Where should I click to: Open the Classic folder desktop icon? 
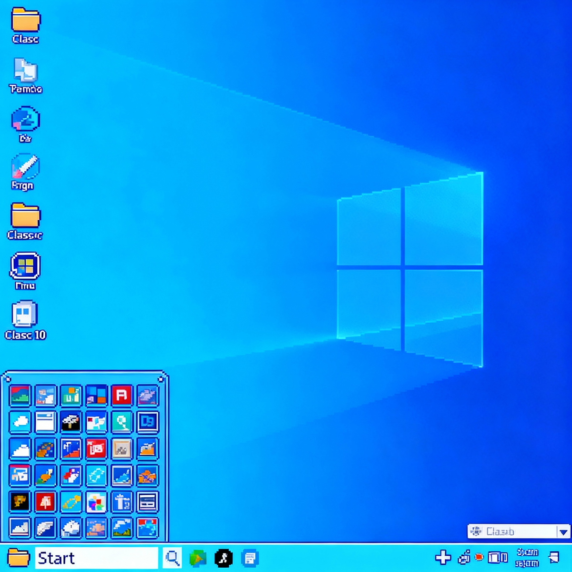(25, 221)
